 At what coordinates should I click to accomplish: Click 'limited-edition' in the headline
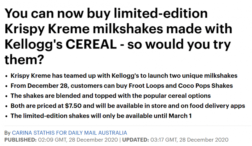pyautogui.click(x=161, y=13)
